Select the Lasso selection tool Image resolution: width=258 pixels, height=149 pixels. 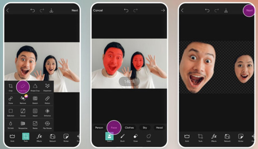tap(149, 138)
